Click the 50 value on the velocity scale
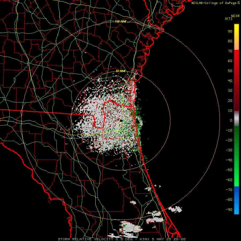The image size is (241, 241). pos(230,71)
